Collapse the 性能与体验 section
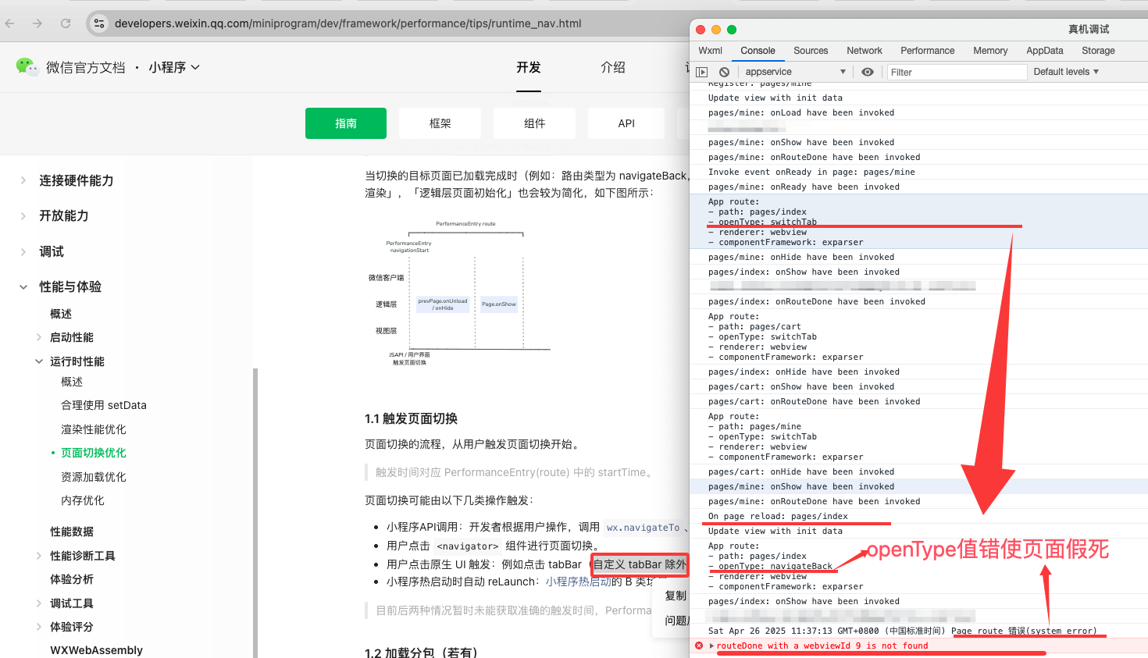Screen dimensions: 1148x658 point(23,286)
